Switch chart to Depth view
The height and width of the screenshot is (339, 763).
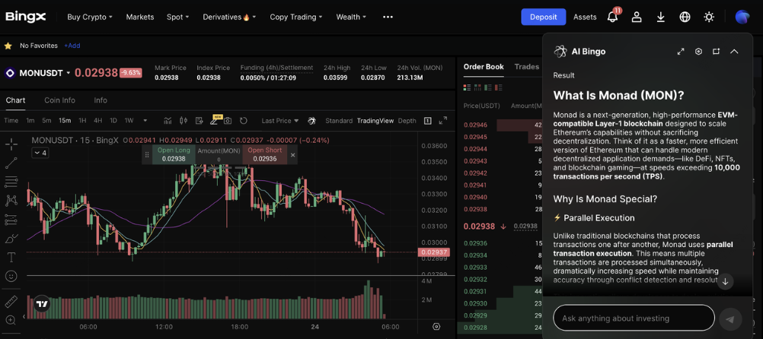click(407, 121)
